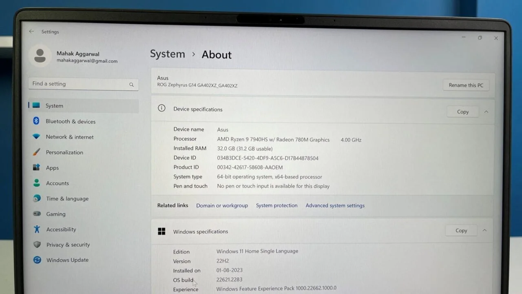This screenshot has width=522, height=294.
Task: Collapse the Device specifications section
Action: (x=486, y=111)
